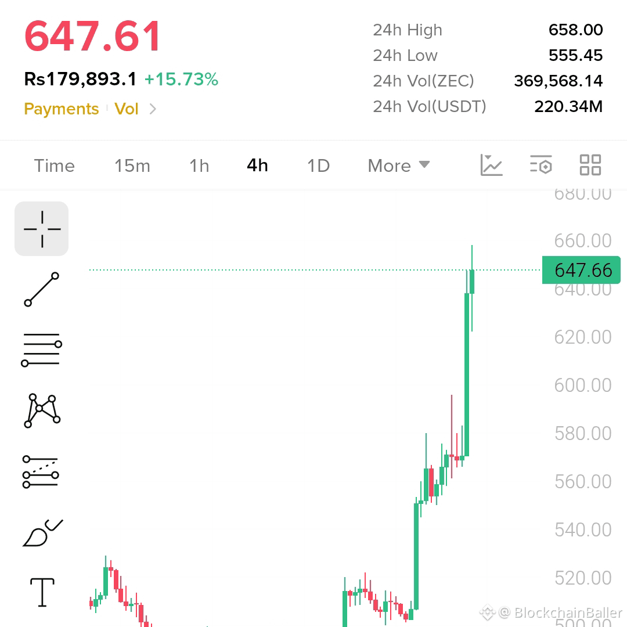Tap the 647.61 current price

pos(92,37)
